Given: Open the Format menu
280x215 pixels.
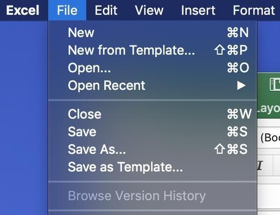Looking at the screenshot, I should point(254,10).
